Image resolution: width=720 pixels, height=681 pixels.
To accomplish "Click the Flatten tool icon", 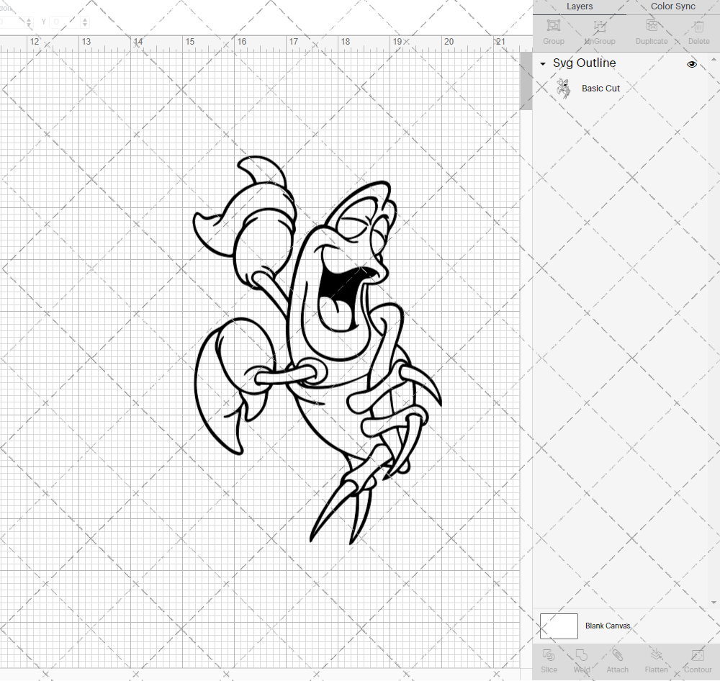I will click(656, 655).
